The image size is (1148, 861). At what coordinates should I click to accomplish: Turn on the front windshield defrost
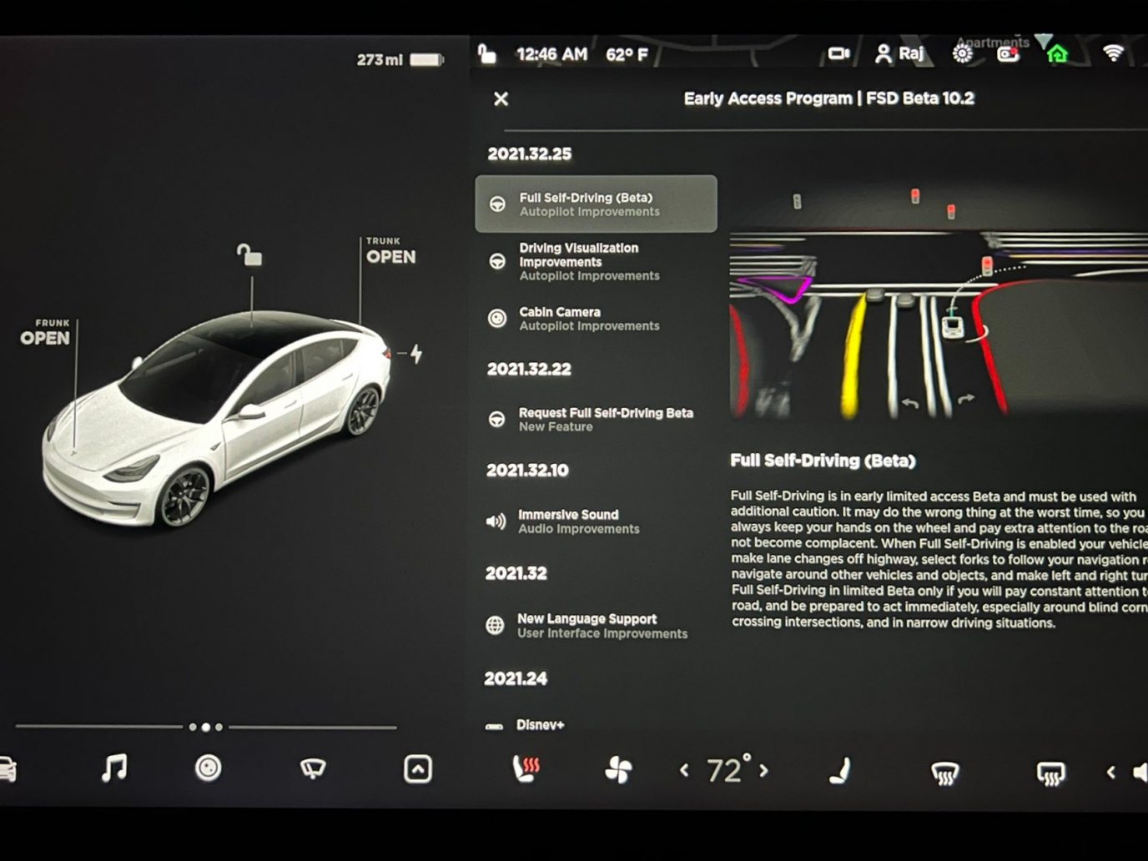944,773
